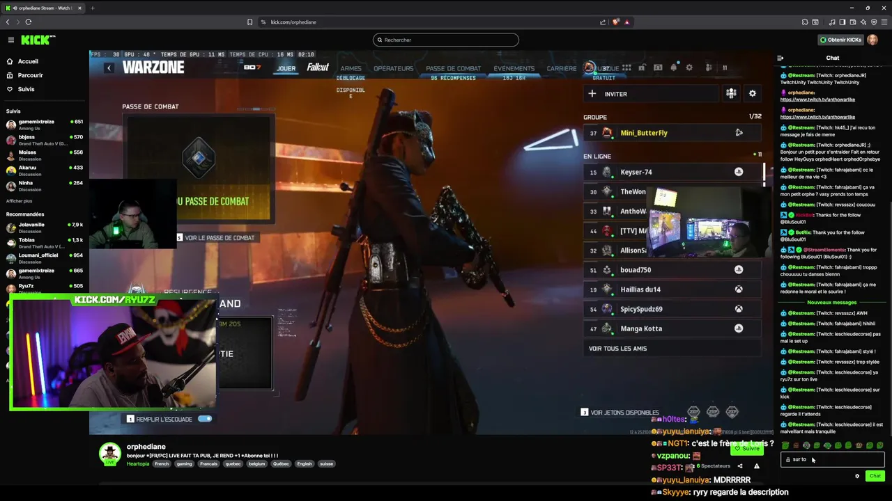
Task: Open browser media control music icon
Action: pos(832,22)
